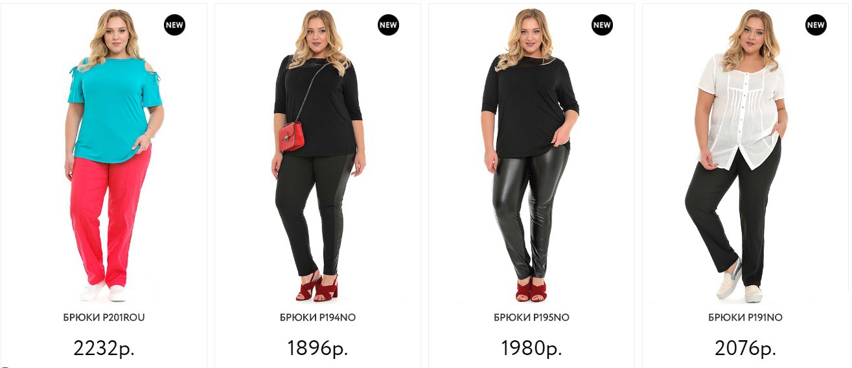This screenshot has height=368, width=852.
Task: Click the NEW badge on БРЮКИ P194NO
Action: 388,25
